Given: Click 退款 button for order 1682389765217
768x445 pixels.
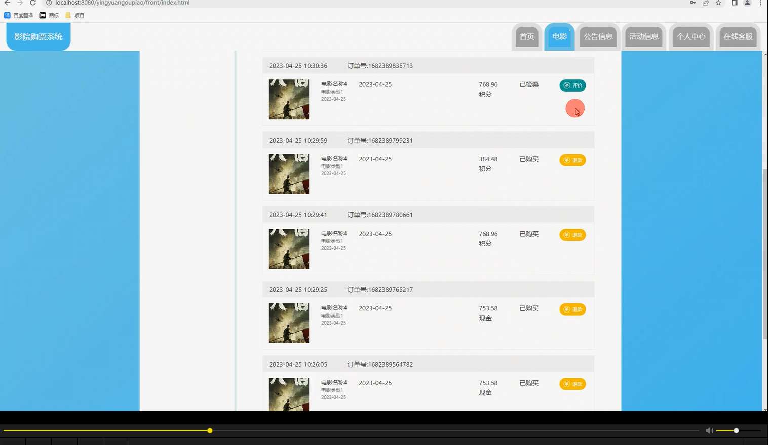Looking at the screenshot, I should 572,309.
